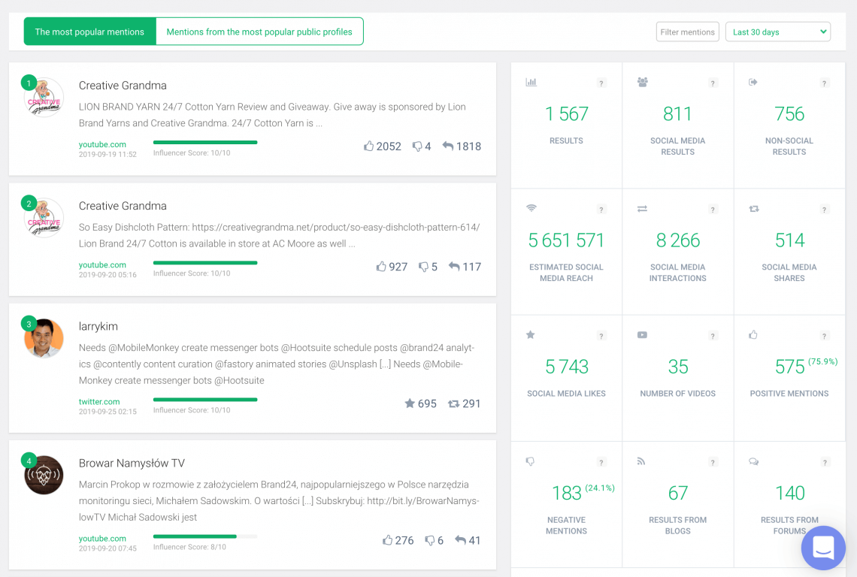This screenshot has height=577, width=857.
Task: Open youtube.com link dated 2019-09-19
Action: point(102,144)
